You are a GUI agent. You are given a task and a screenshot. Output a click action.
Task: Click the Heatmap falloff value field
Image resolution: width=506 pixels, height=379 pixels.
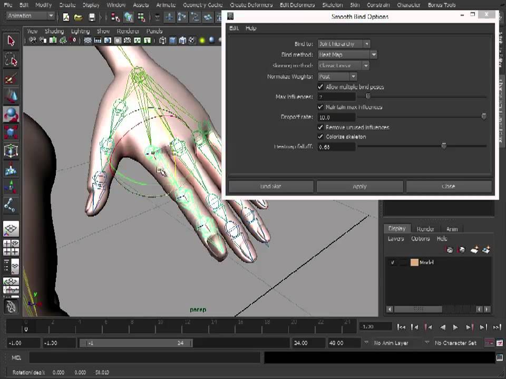337,147
